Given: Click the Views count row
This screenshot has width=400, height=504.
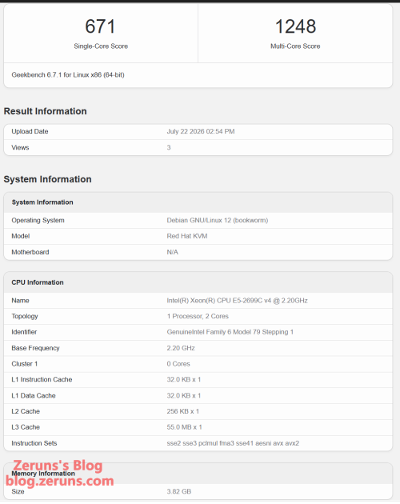Looking at the screenshot, I should click(x=198, y=147).
